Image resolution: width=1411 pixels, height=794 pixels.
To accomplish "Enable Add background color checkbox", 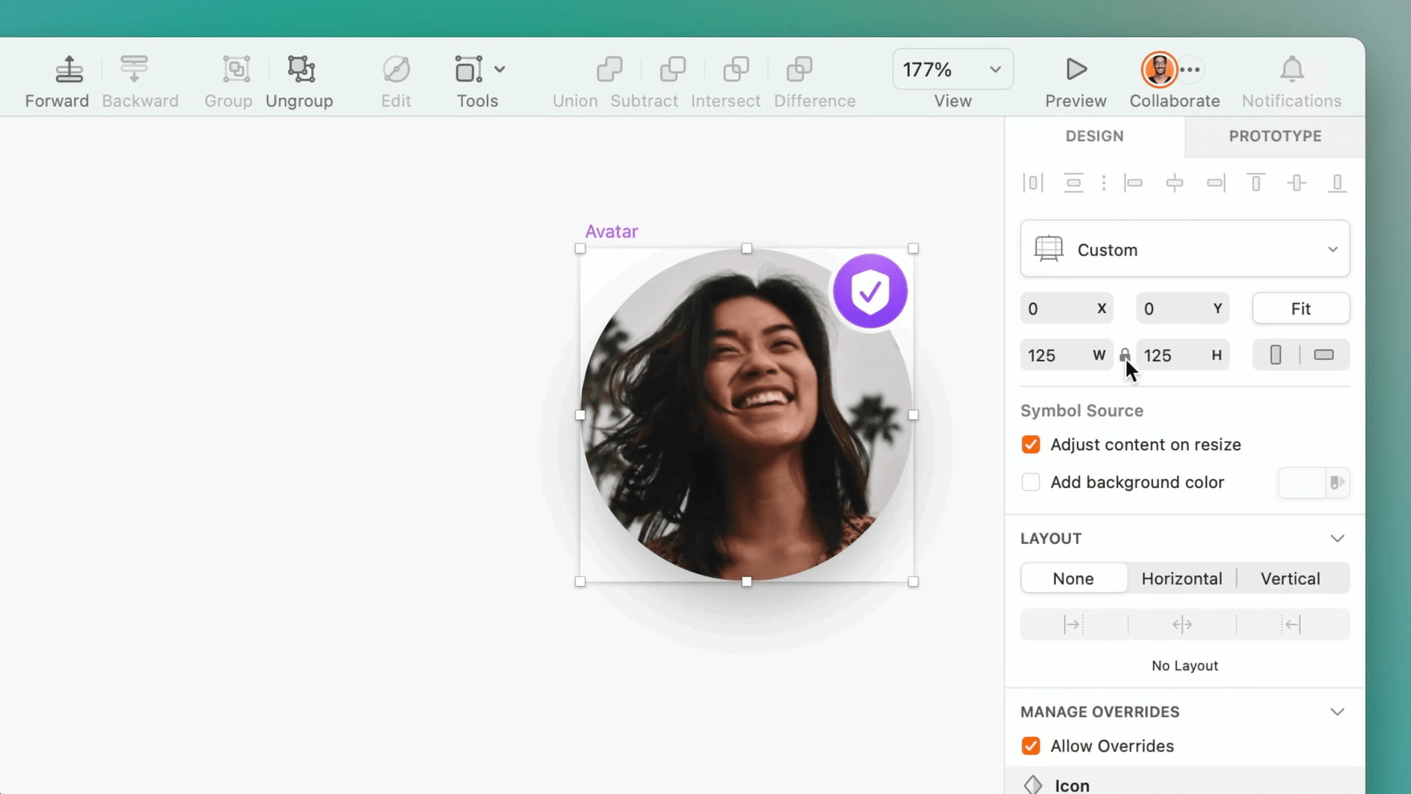I will (1031, 482).
